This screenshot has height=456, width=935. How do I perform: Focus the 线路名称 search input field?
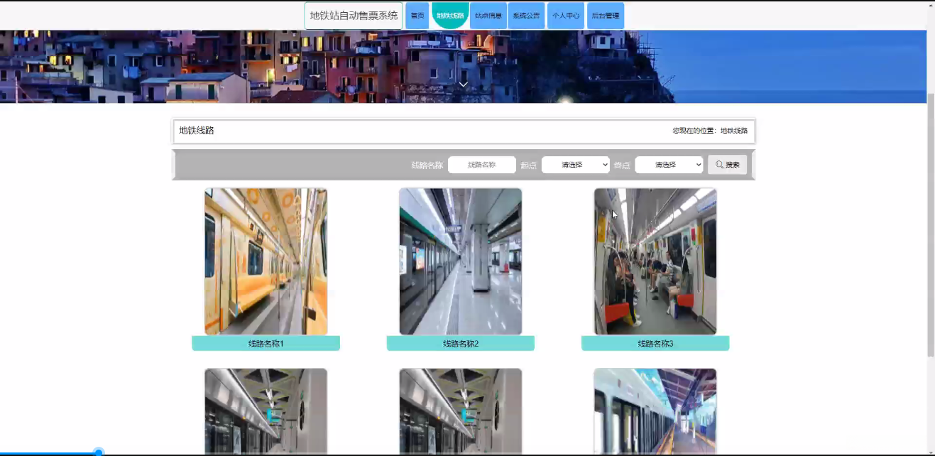481,165
